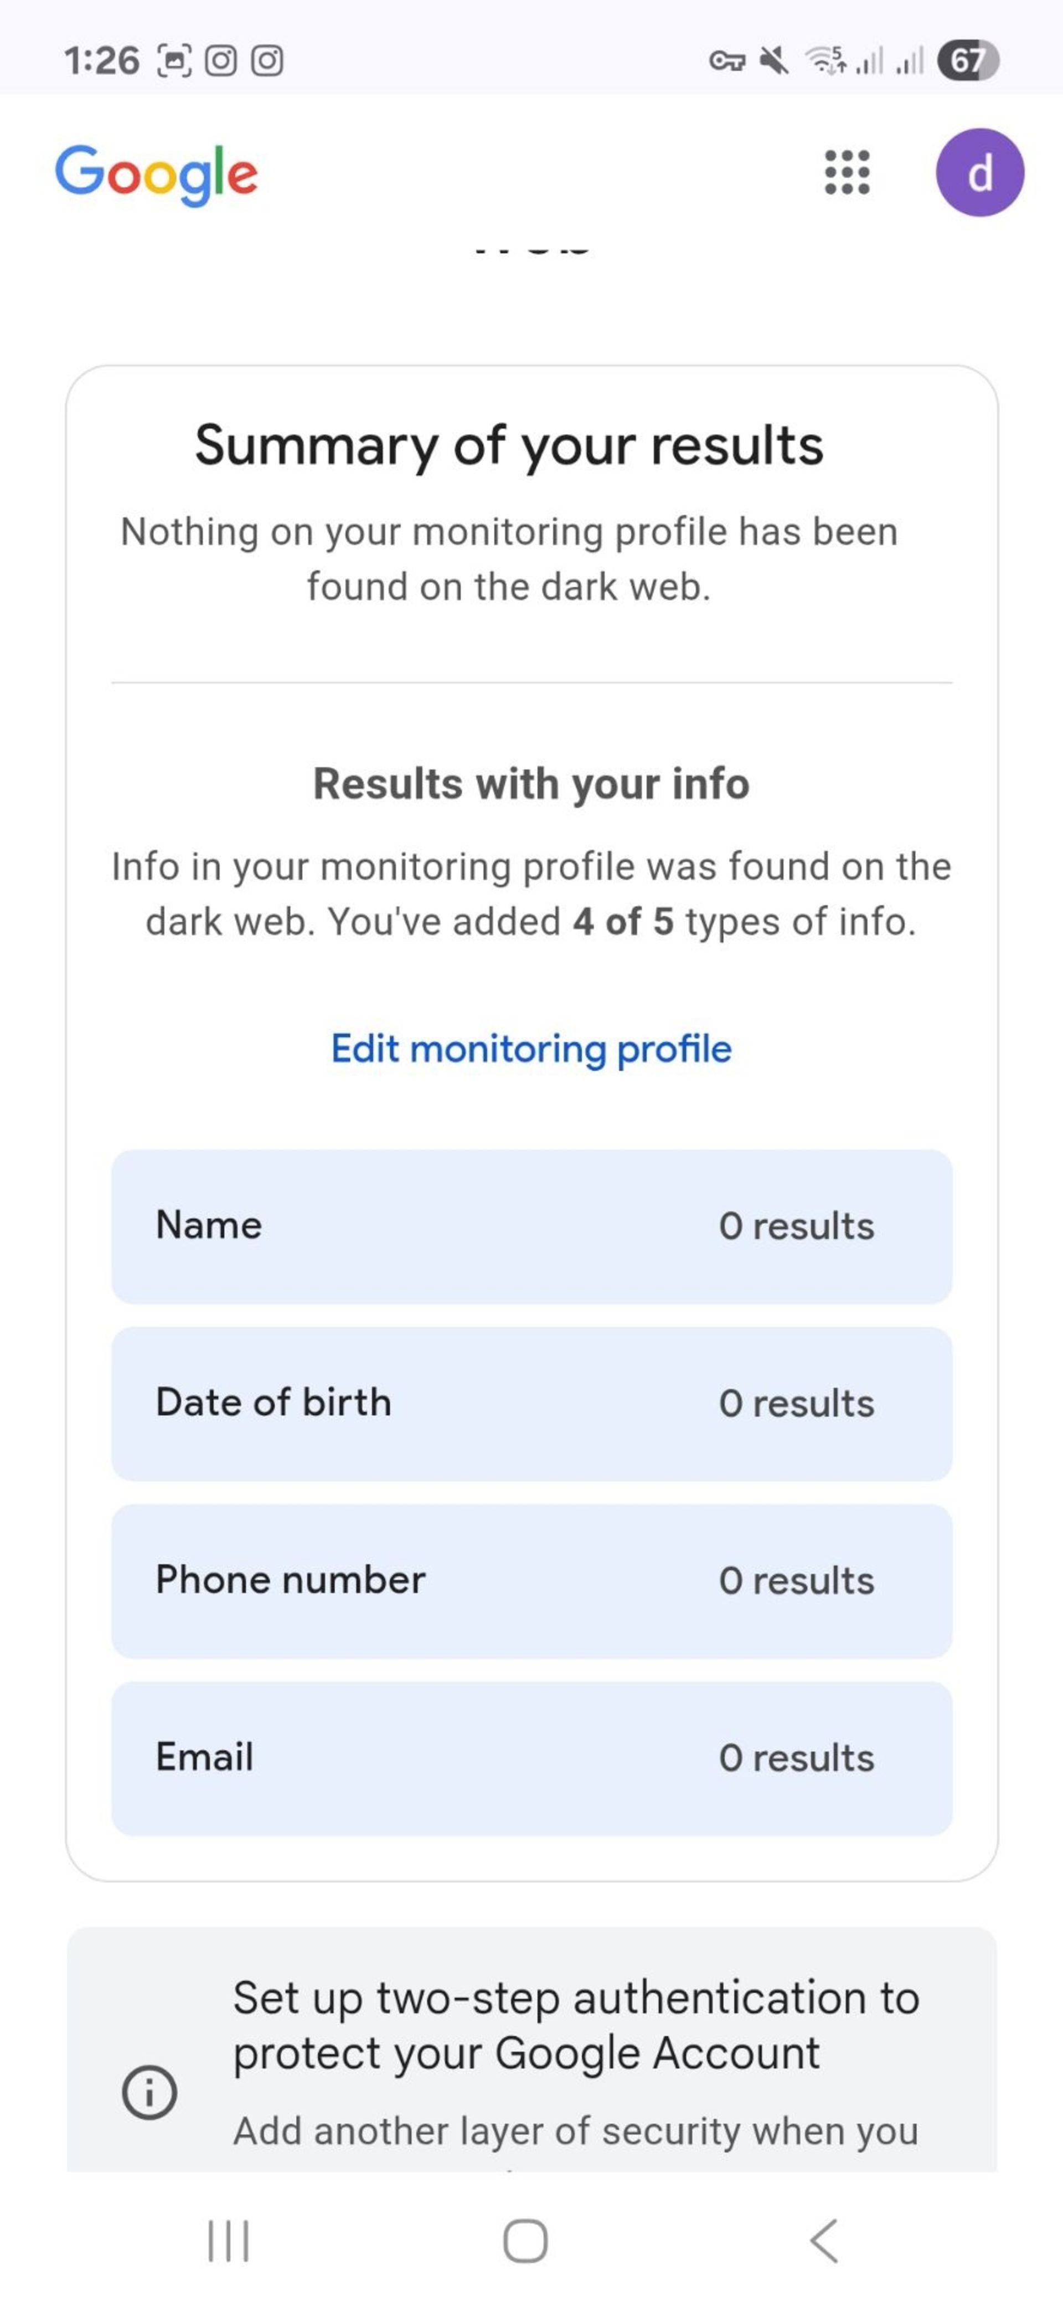Open the purple account avatar
Image resolution: width=1063 pixels, height=2305 pixels.
(979, 173)
